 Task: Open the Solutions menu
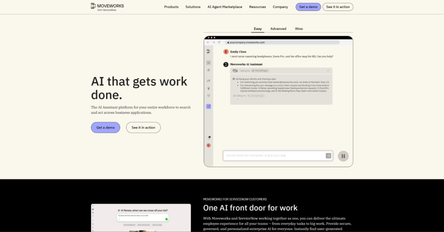pyautogui.click(x=193, y=7)
